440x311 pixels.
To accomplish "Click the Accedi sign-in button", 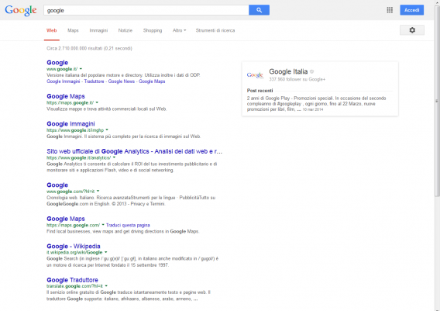I will (x=411, y=10).
